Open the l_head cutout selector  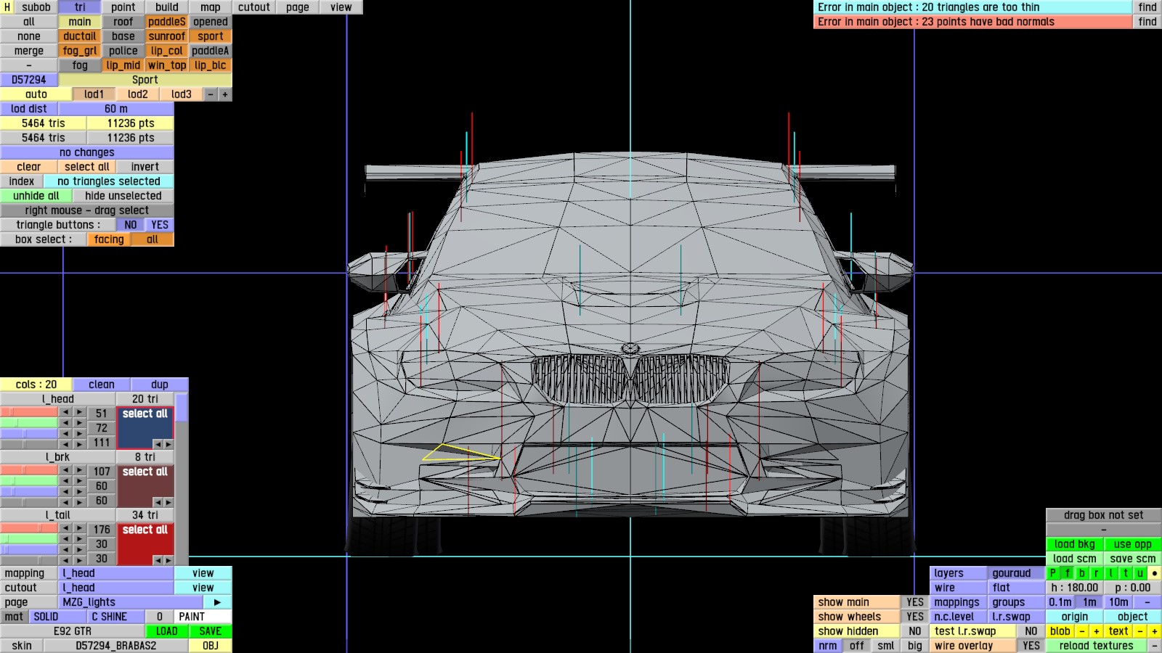(116, 588)
